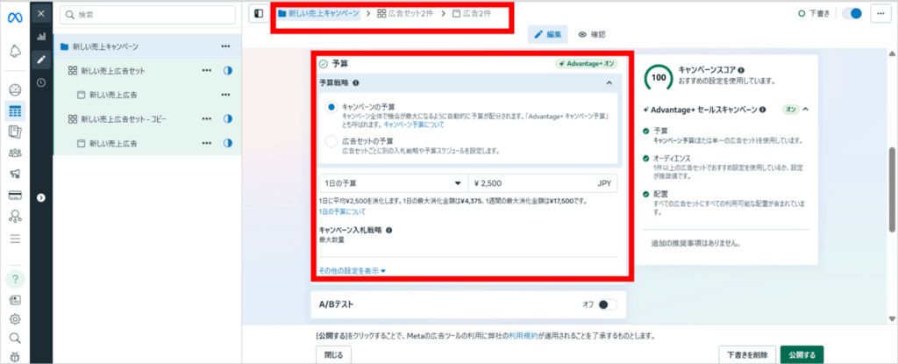Click the info icon beside キャンペーン入札戦略
898x364 pixels.
388,231
